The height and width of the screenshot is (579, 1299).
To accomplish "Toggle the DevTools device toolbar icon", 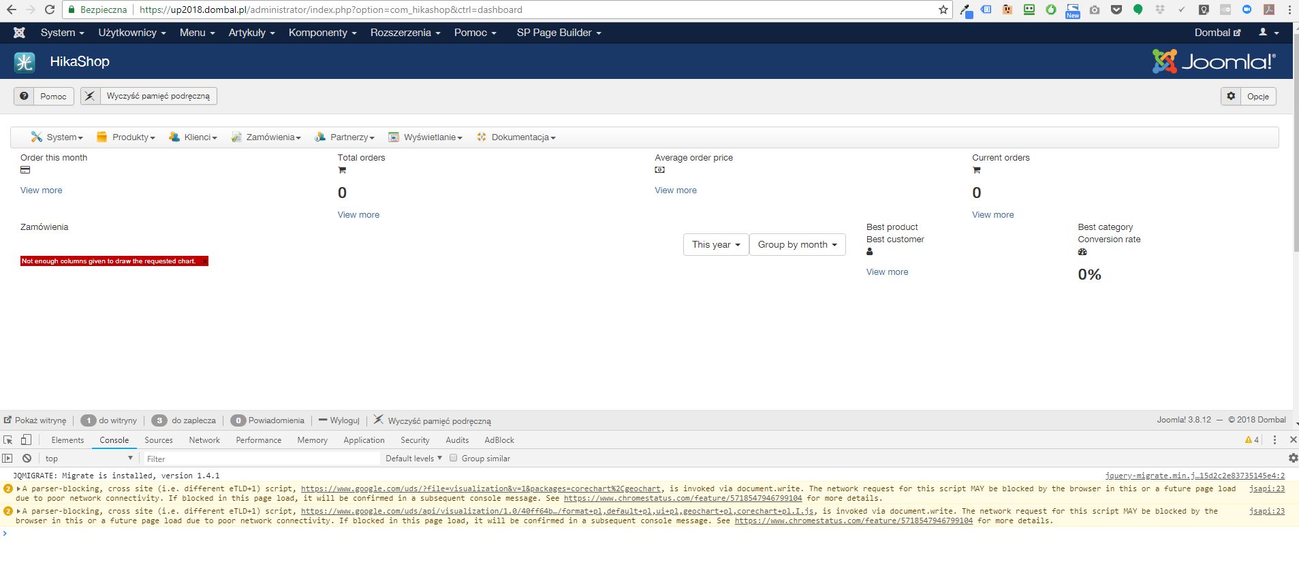I will coord(26,440).
